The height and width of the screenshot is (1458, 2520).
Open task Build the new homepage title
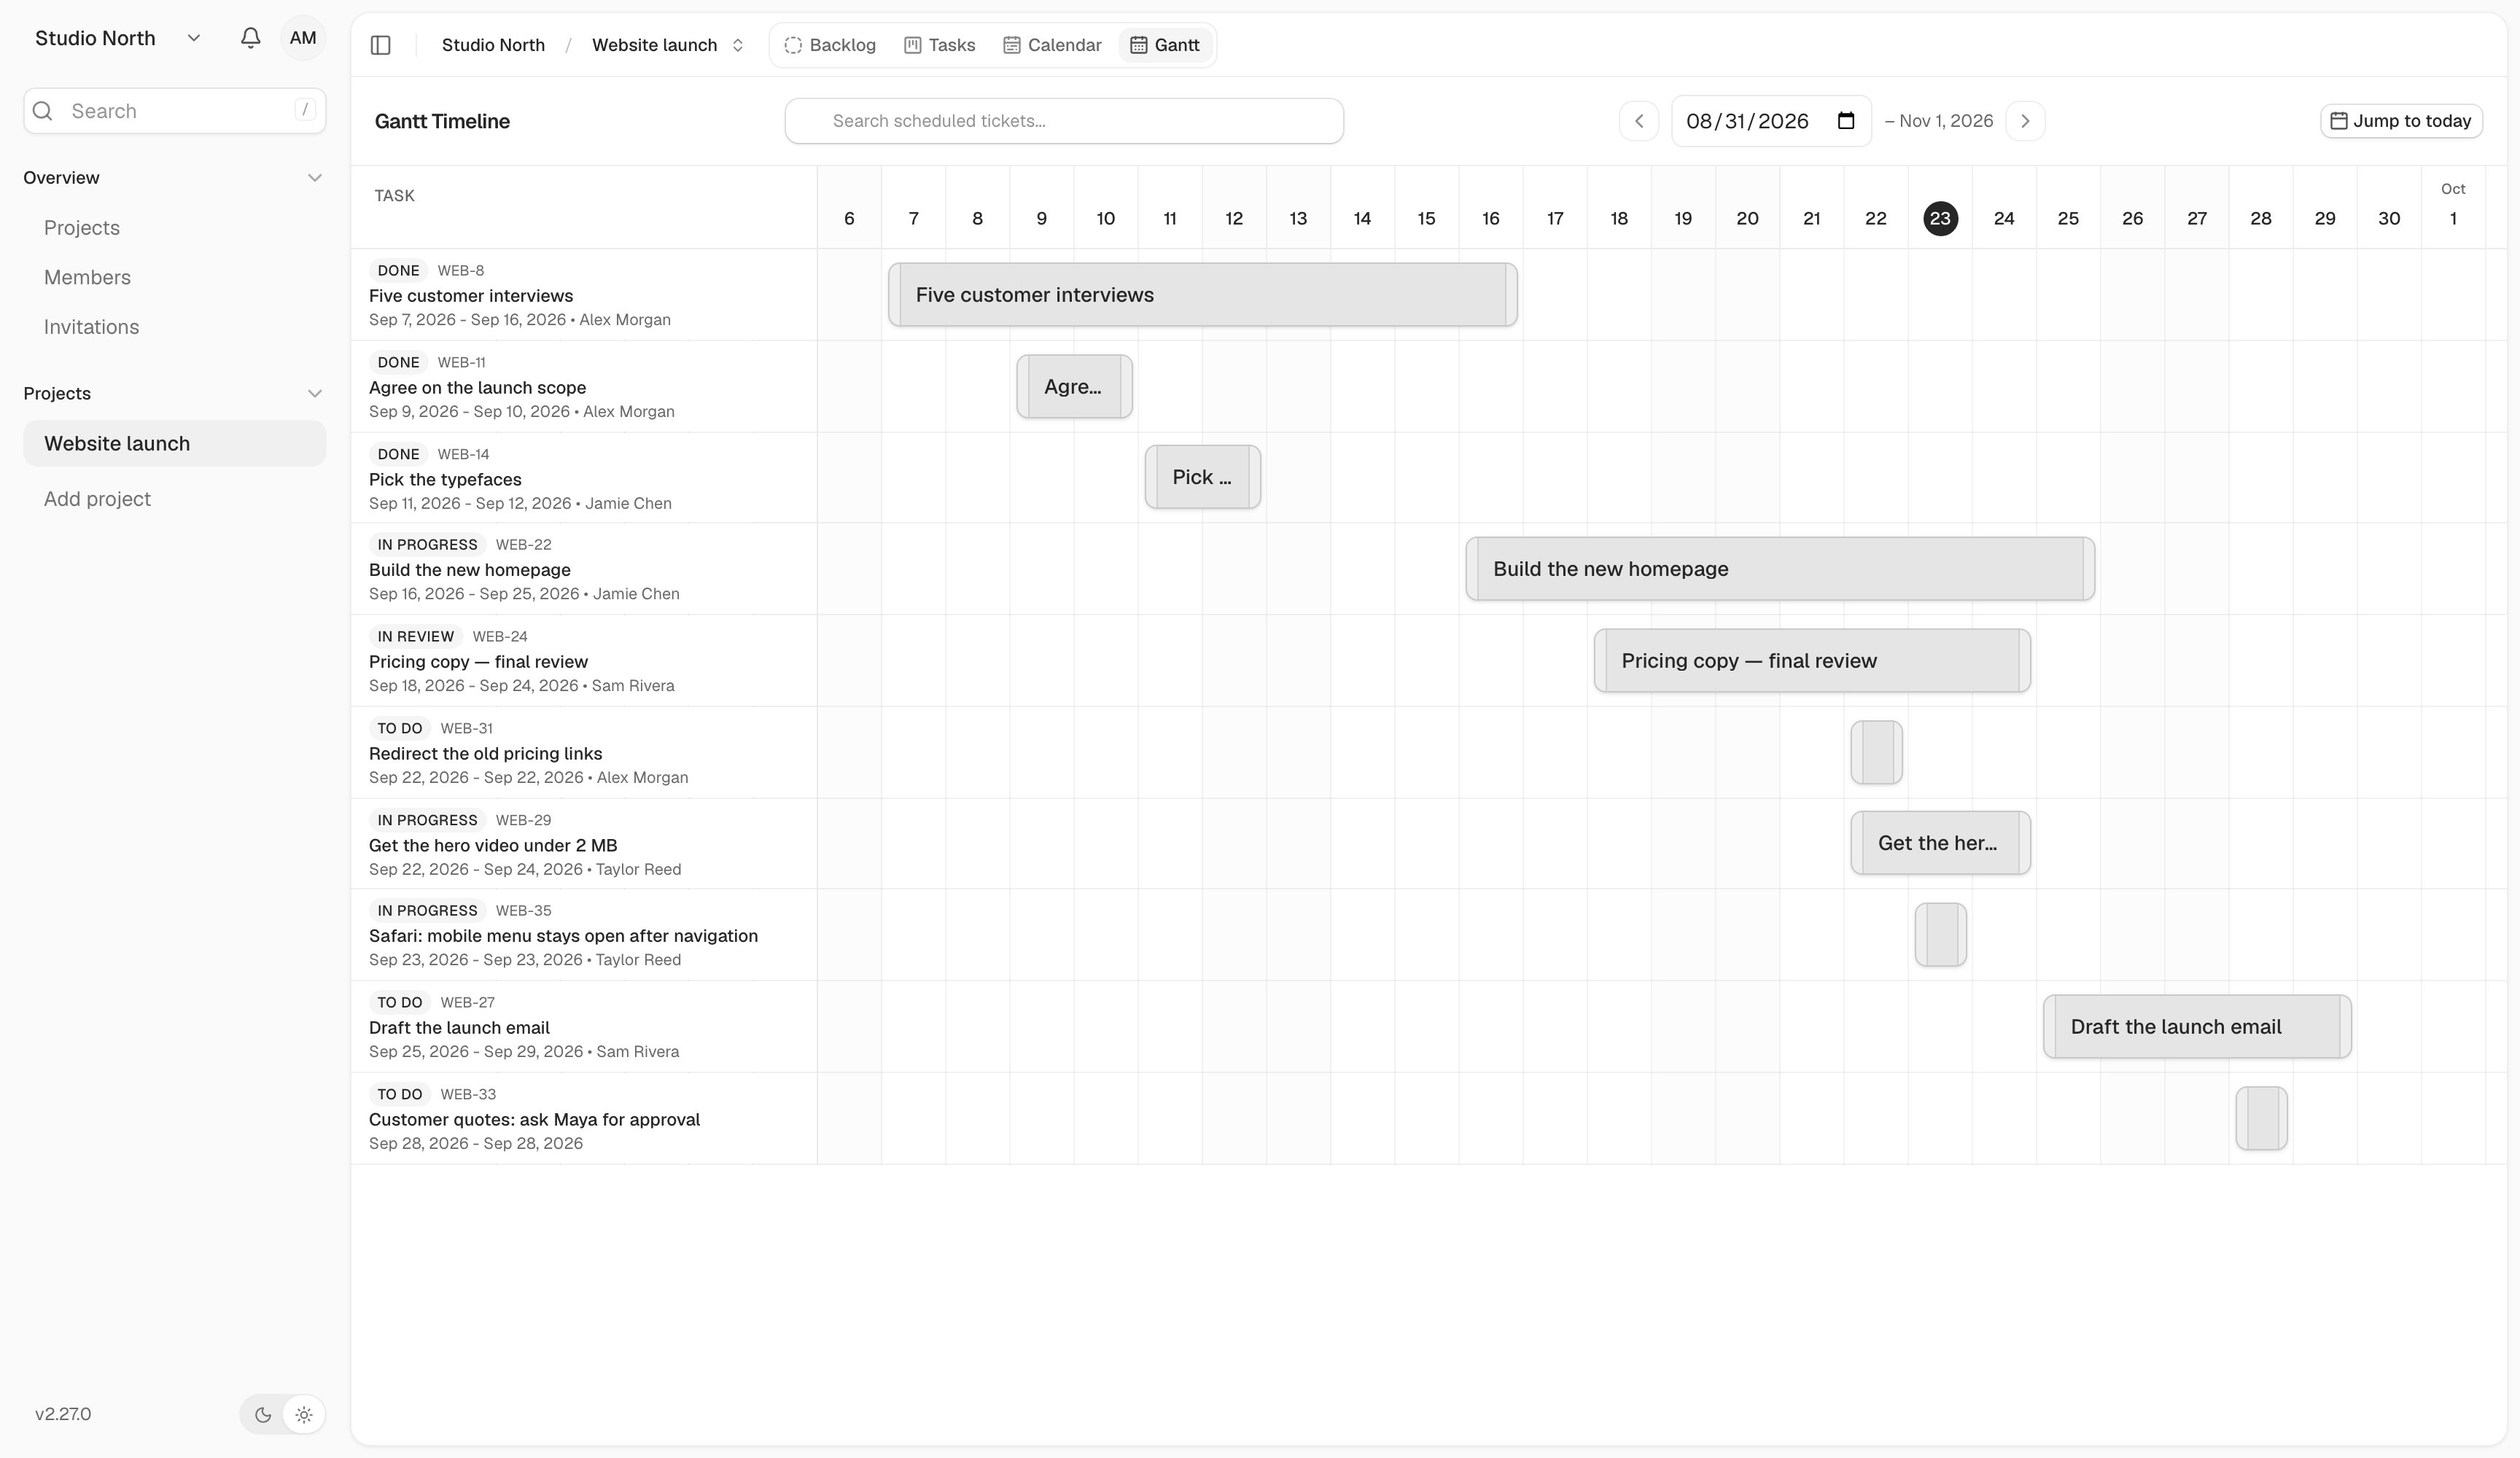pos(470,570)
